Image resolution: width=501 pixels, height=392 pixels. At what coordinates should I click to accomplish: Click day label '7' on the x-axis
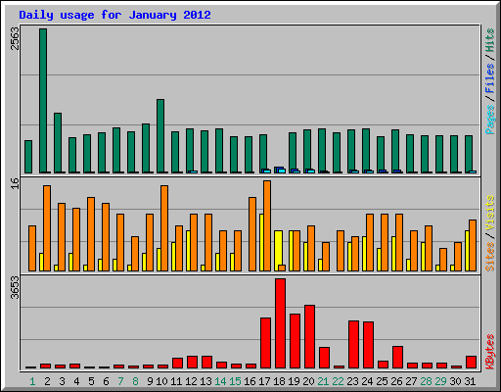click(120, 381)
